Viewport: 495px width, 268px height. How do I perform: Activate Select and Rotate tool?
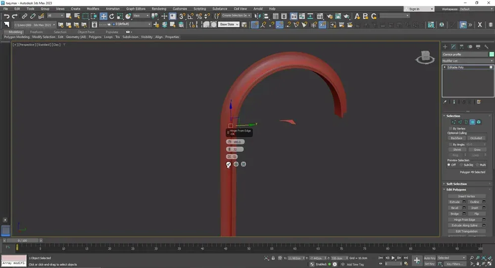tap(112, 16)
